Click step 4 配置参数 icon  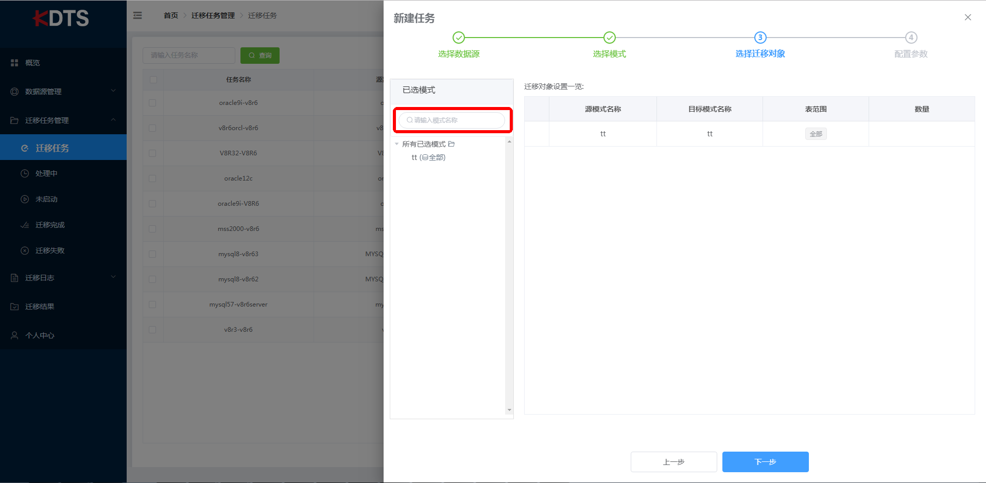coord(911,38)
